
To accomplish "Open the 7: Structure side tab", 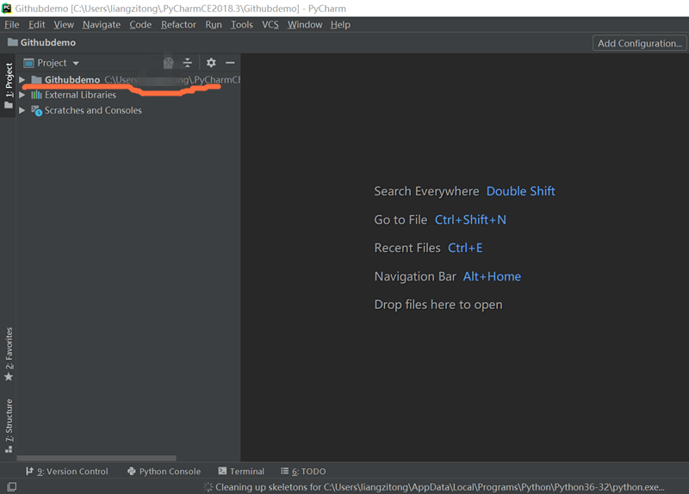I will pos(9,426).
